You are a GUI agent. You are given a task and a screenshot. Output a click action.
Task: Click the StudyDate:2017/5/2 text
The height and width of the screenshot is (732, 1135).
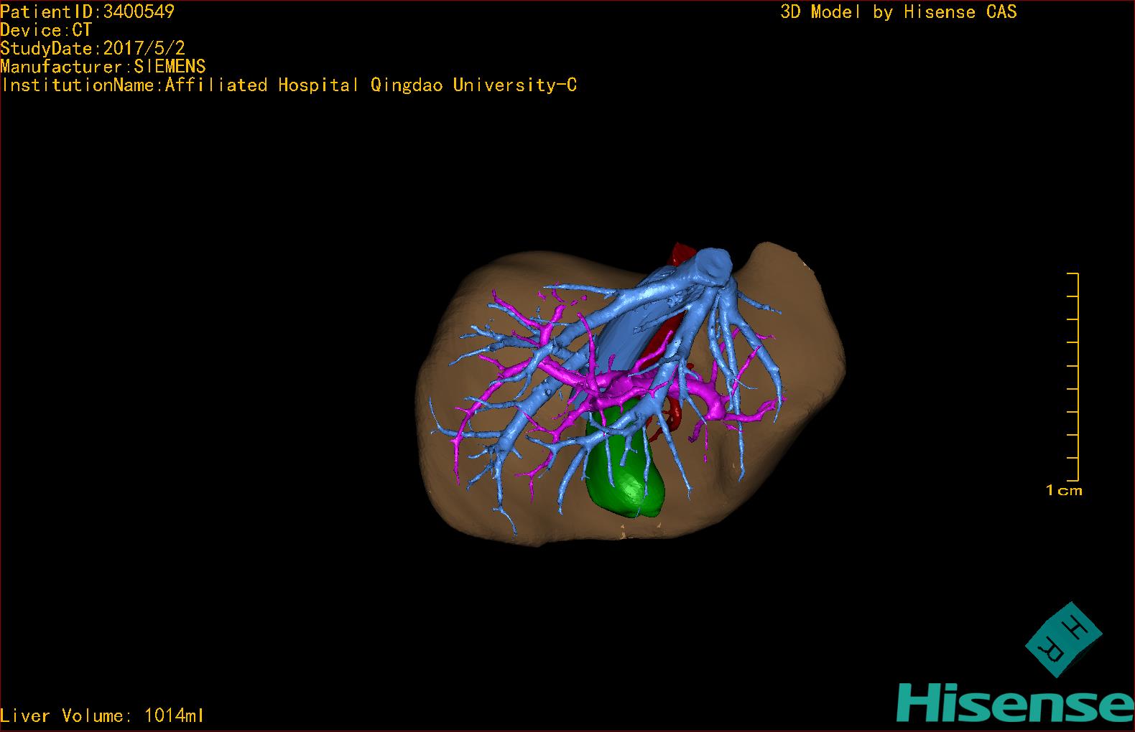(x=93, y=48)
